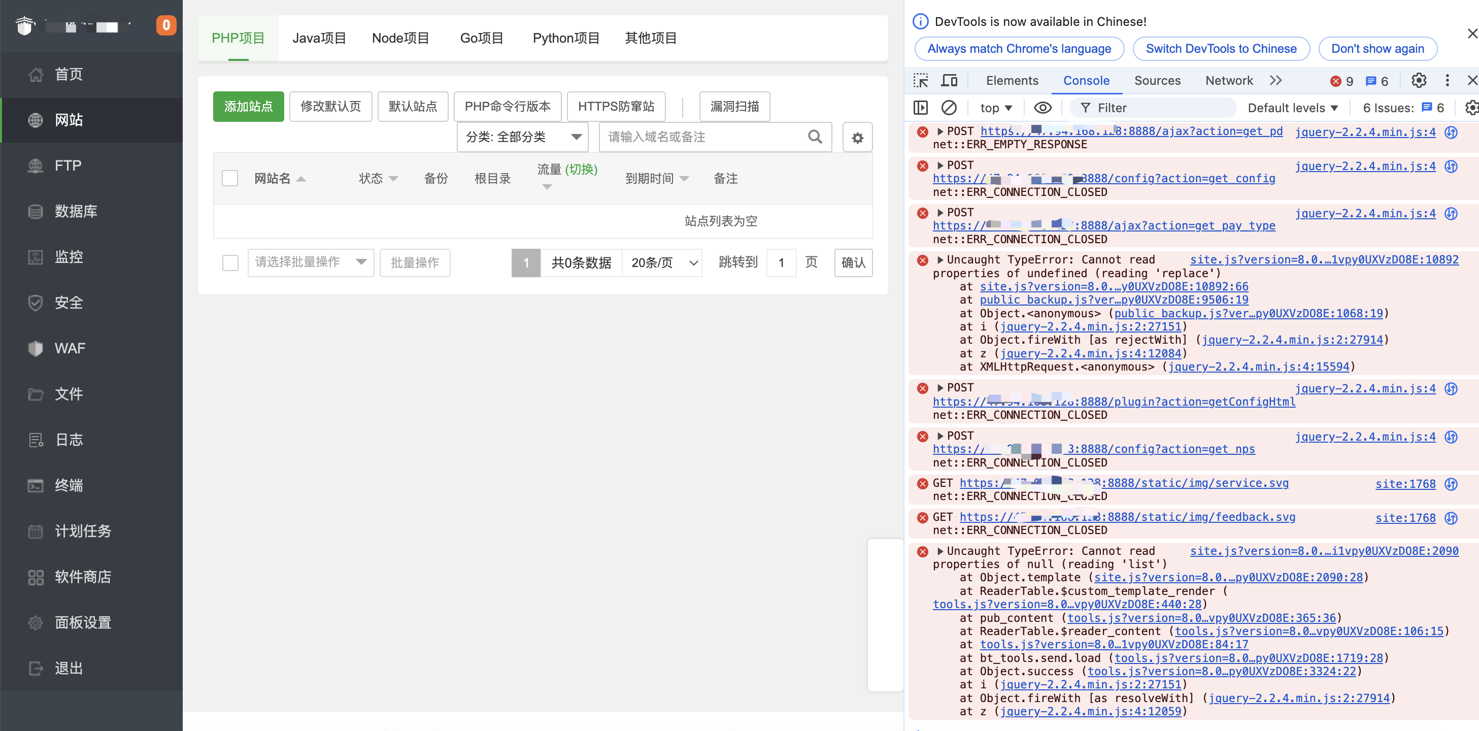Open the WAF sidebar icon

[36, 349]
